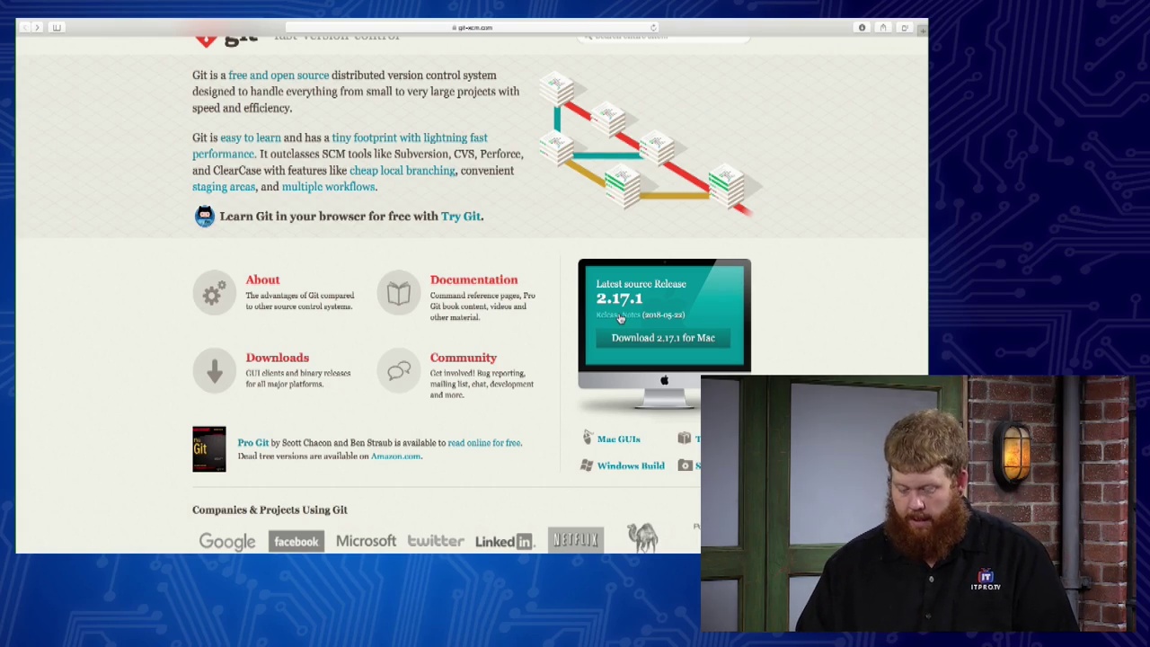The width and height of the screenshot is (1150, 647).
Task: Open the Downloads heading link
Action: point(278,358)
